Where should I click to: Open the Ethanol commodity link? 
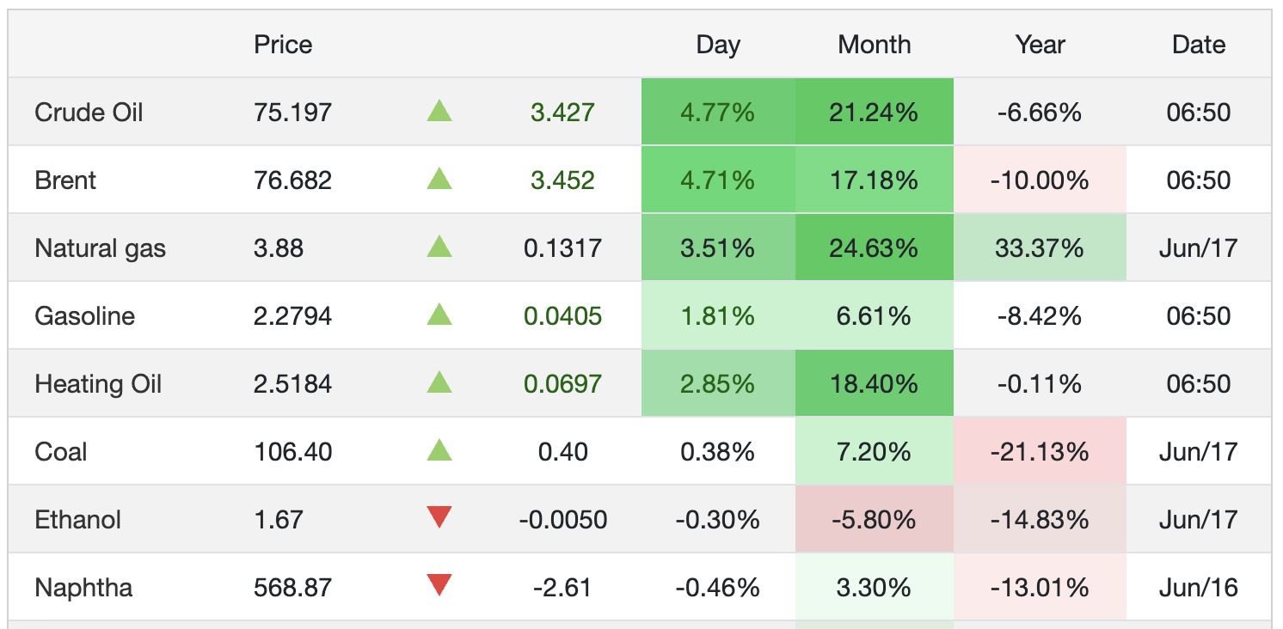(x=77, y=520)
